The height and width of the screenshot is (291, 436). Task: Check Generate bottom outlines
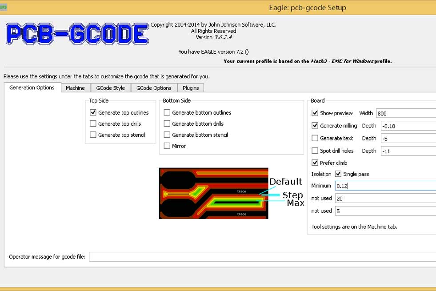167,112
